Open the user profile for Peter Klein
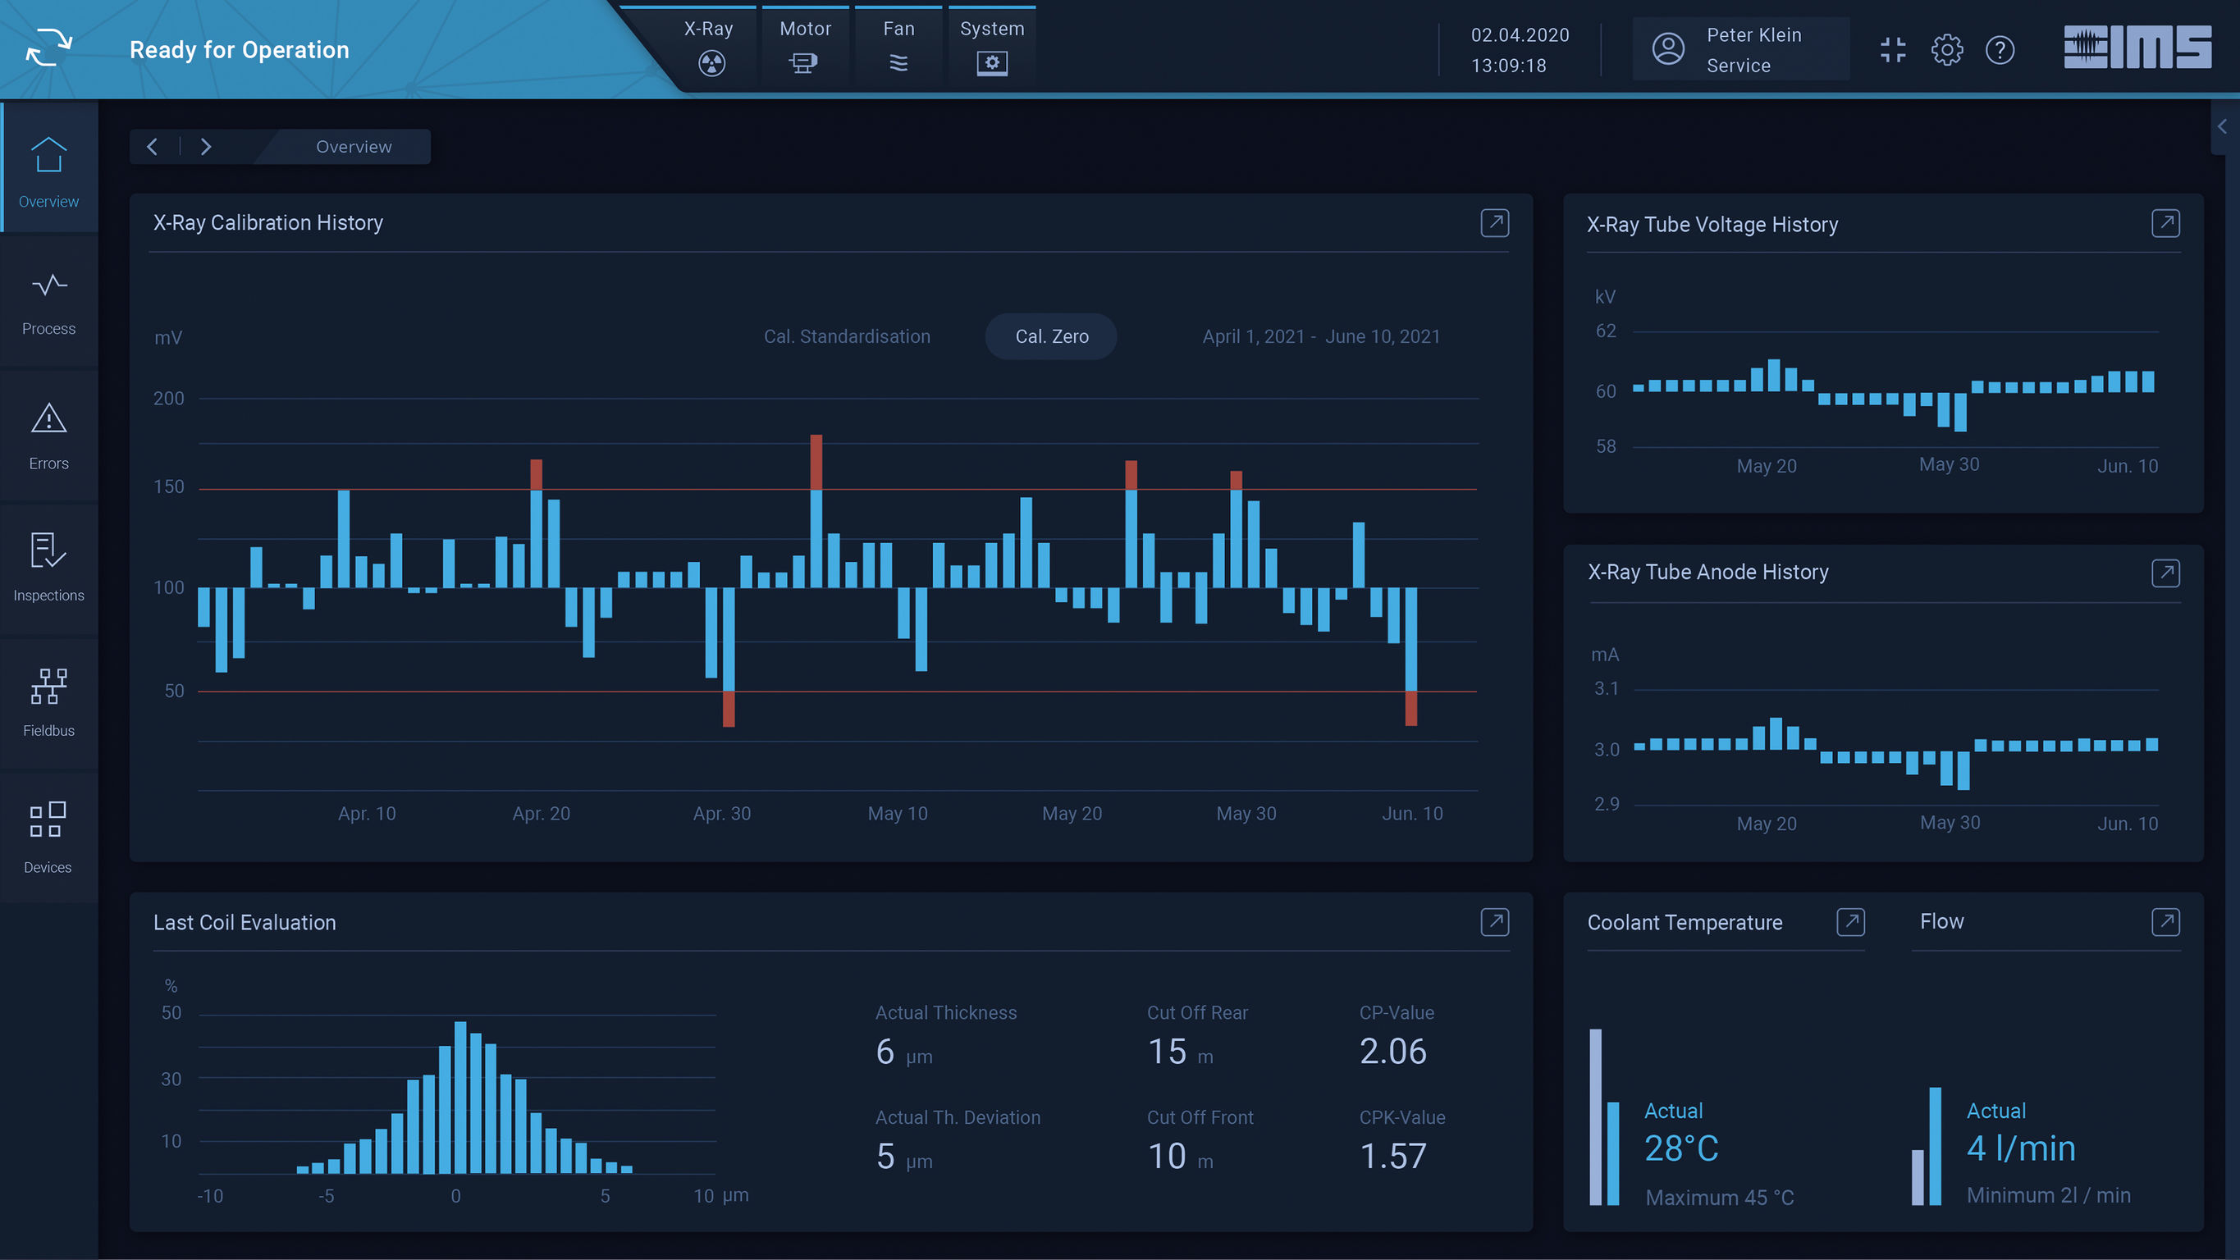2240x1260 pixels. 1740,48
